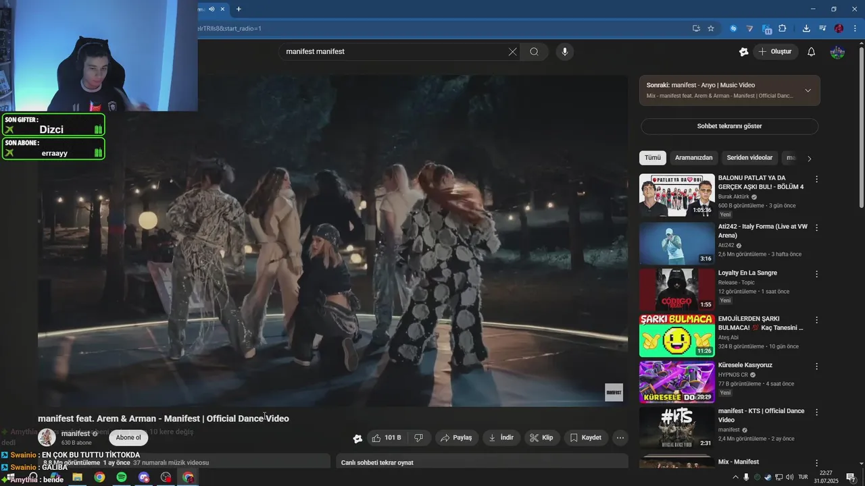This screenshot has width=865, height=486.
Task: Open Steam tray icon
Action: [768, 477]
